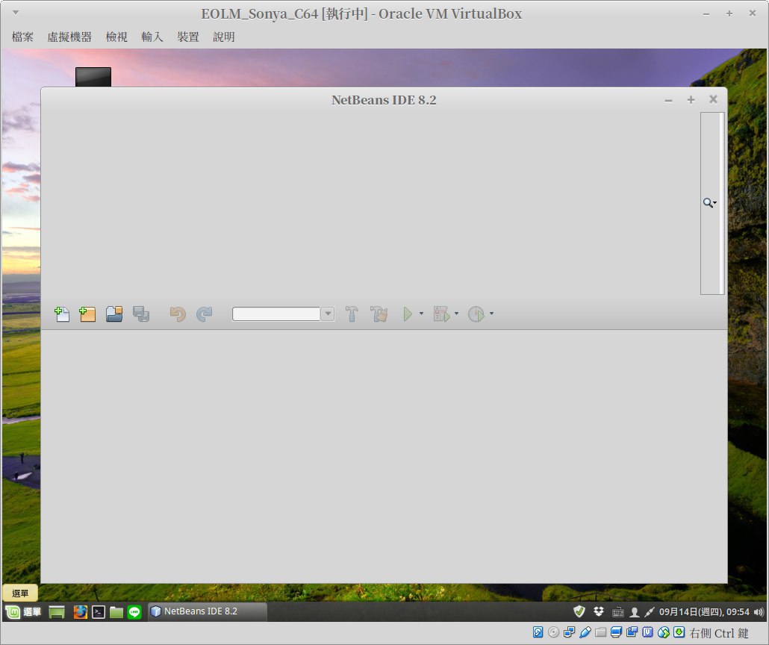Screen dimensions: 769x645
Task: Click the Save All icon
Action: [141, 314]
